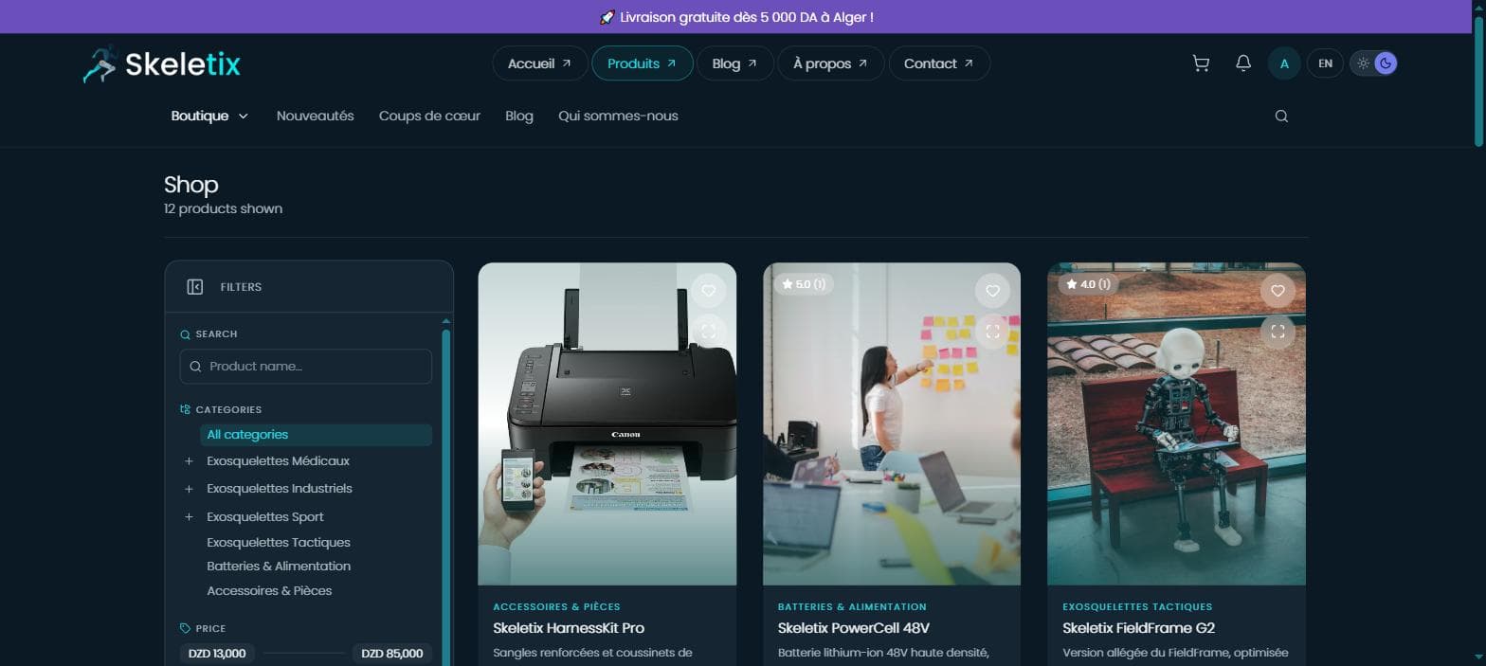This screenshot has width=1486, height=666.
Task: Go to the Accueil nav item
Action: [539, 63]
